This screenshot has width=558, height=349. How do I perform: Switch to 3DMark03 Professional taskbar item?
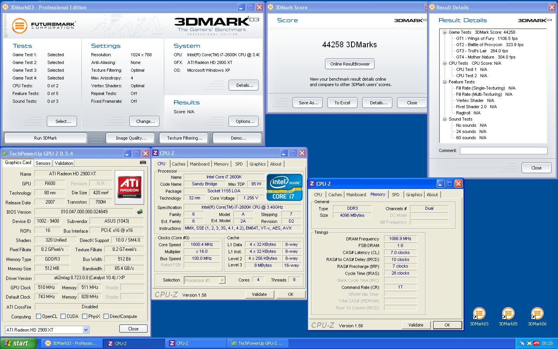72,343
